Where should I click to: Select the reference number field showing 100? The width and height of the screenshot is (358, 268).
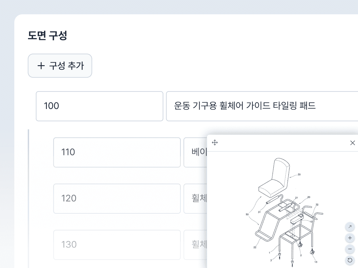coord(99,106)
